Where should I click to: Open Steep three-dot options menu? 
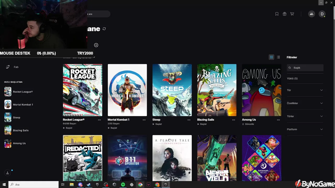(x=189, y=120)
